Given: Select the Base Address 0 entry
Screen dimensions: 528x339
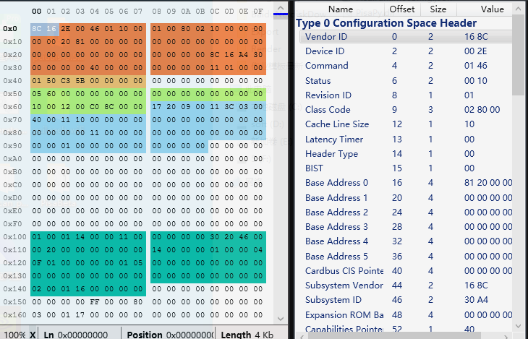Looking at the screenshot, I should (x=336, y=183).
